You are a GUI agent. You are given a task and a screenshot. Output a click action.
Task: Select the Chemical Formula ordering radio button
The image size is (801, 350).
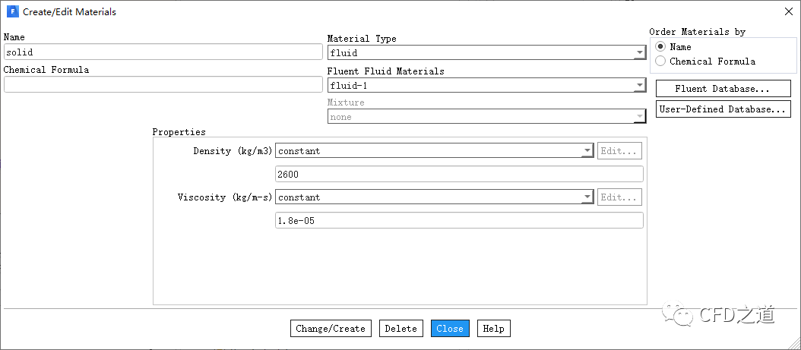(660, 61)
